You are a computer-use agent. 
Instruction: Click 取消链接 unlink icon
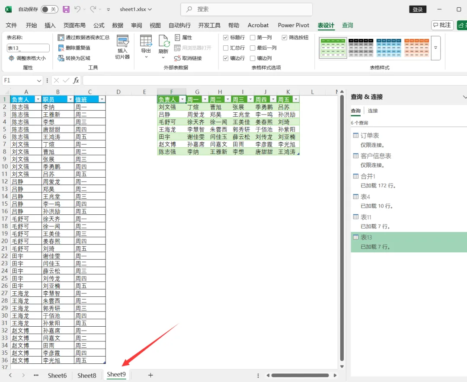(x=177, y=58)
